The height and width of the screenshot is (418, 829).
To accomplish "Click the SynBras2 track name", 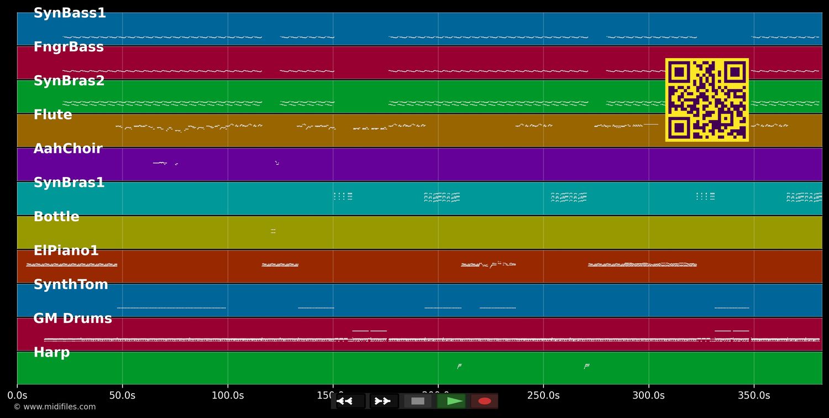I will click(x=69, y=81).
